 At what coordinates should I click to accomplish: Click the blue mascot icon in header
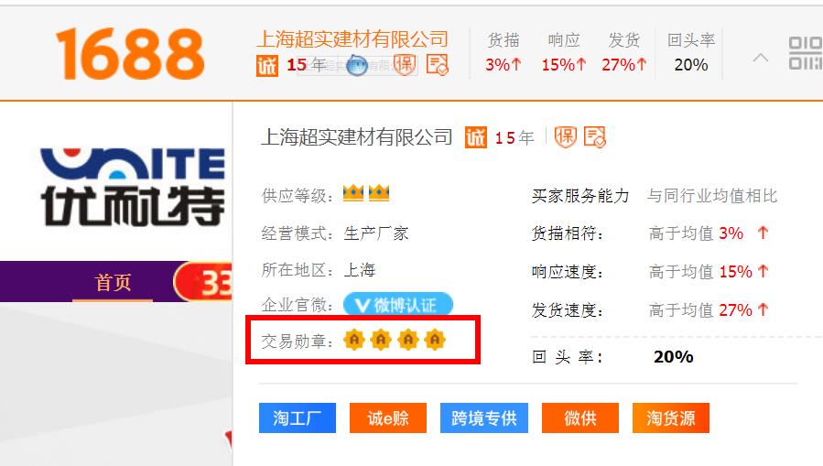coord(357,65)
